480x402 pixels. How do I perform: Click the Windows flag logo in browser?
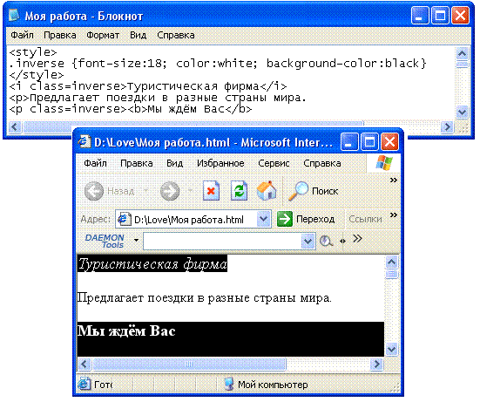click(384, 163)
